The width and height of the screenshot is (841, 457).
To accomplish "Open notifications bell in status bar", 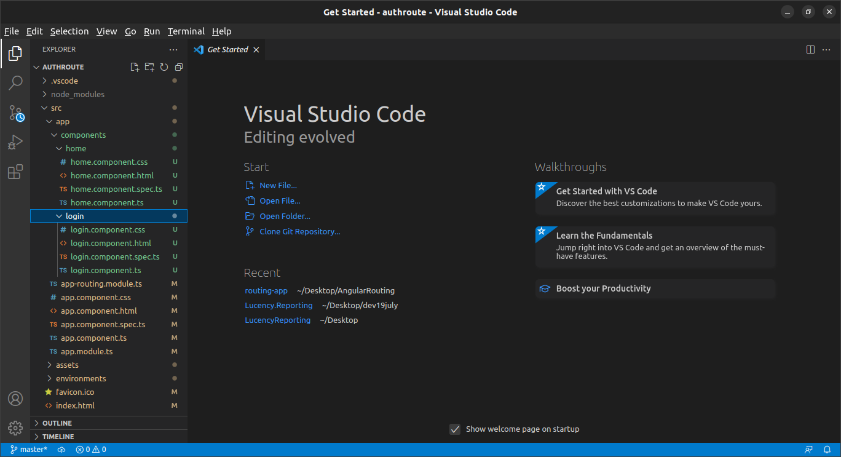I will click(827, 450).
